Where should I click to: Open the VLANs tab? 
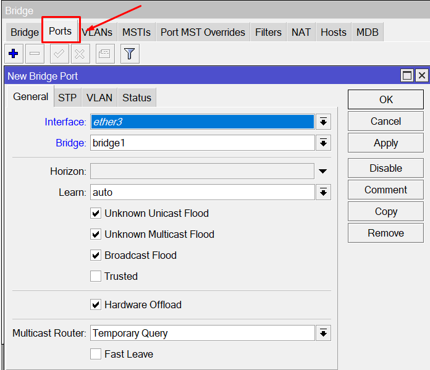point(98,32)
